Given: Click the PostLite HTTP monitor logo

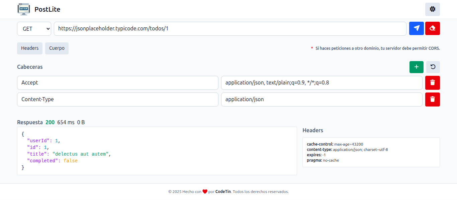Looking at the screenshot, I should click(24, 9).
